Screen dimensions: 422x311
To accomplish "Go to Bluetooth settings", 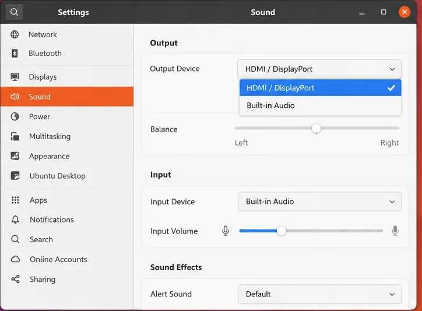I will (x=67, y=53).
